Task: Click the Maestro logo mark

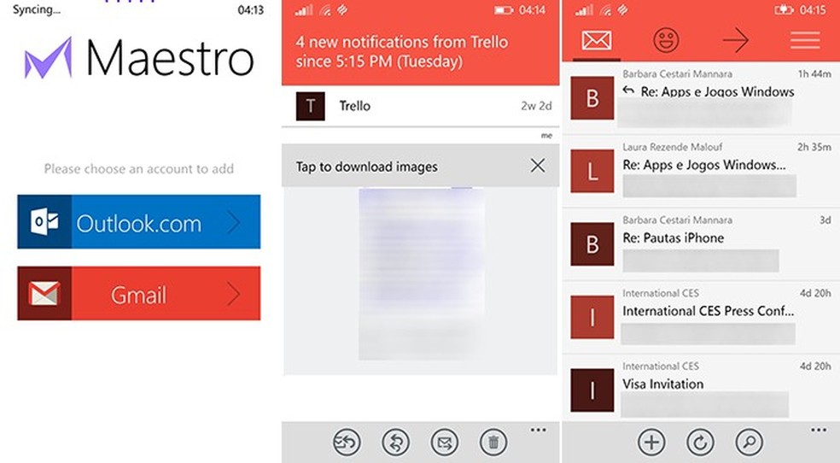Action: click(x=48, y=58)
